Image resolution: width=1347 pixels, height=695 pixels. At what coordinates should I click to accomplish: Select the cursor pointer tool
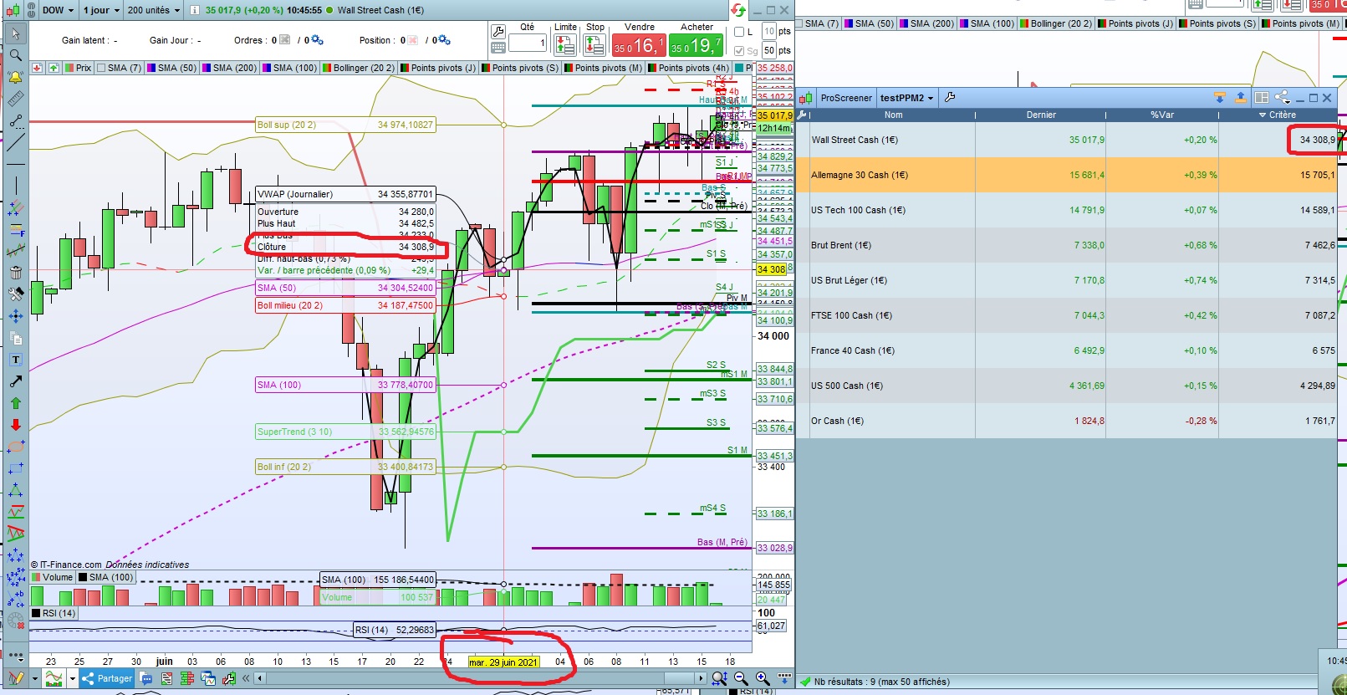click(x=15, y=34)
